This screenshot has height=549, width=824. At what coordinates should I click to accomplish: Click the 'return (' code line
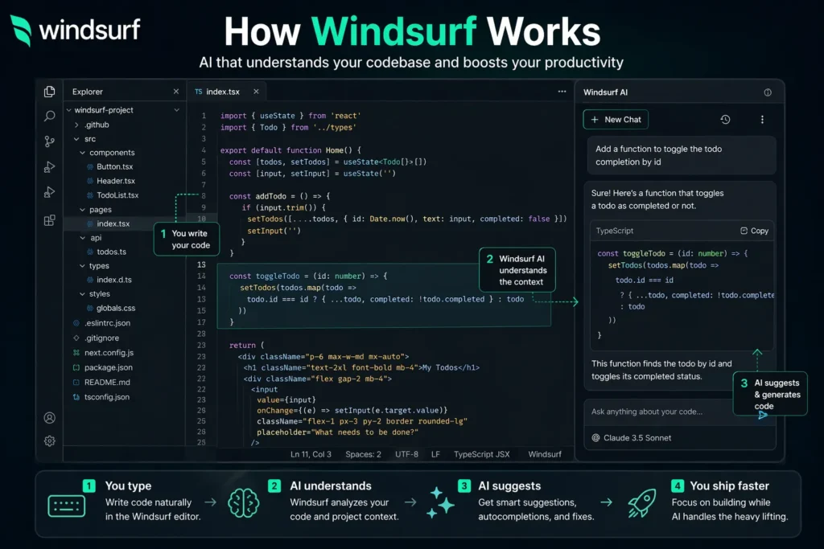[x=246, y=346]
